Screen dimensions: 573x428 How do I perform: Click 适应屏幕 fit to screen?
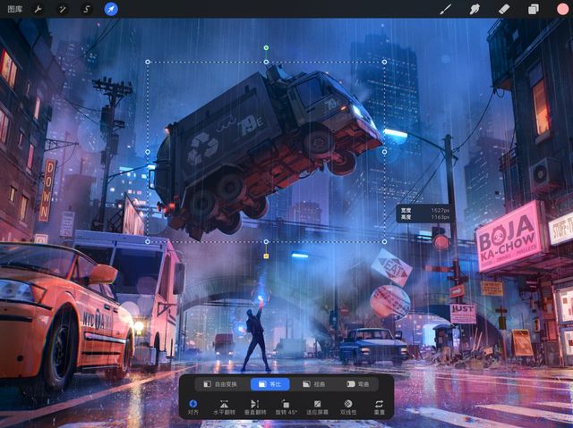tap(317, 407)
